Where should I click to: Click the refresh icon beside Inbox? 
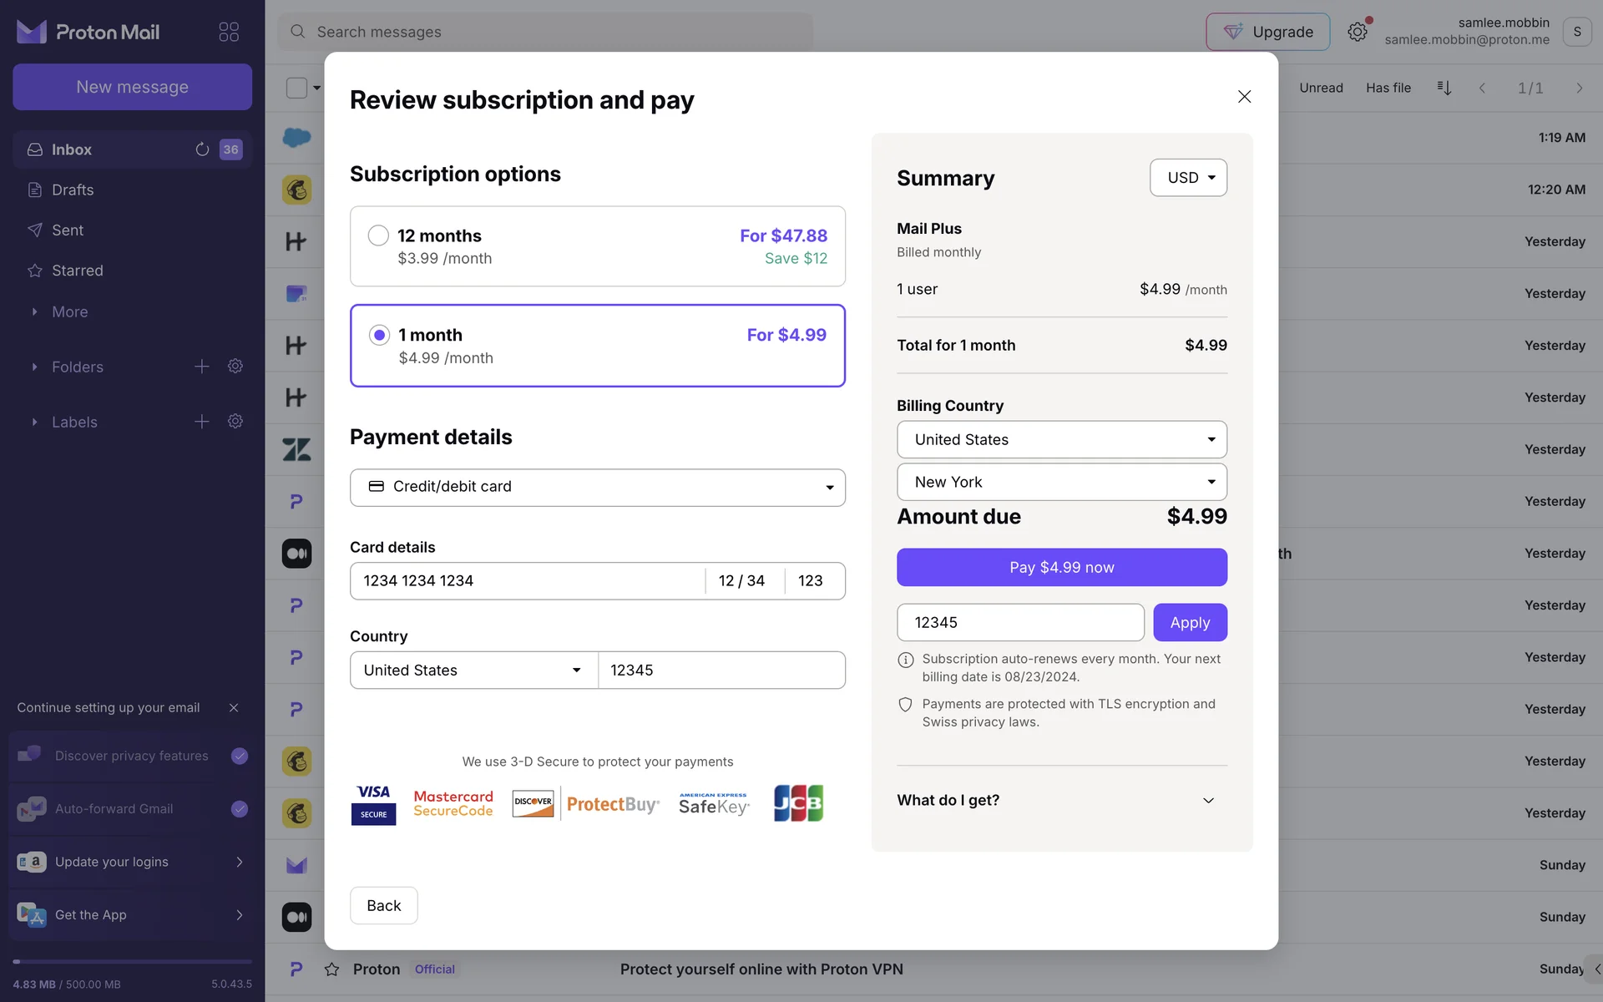click(x=202, y=149)
